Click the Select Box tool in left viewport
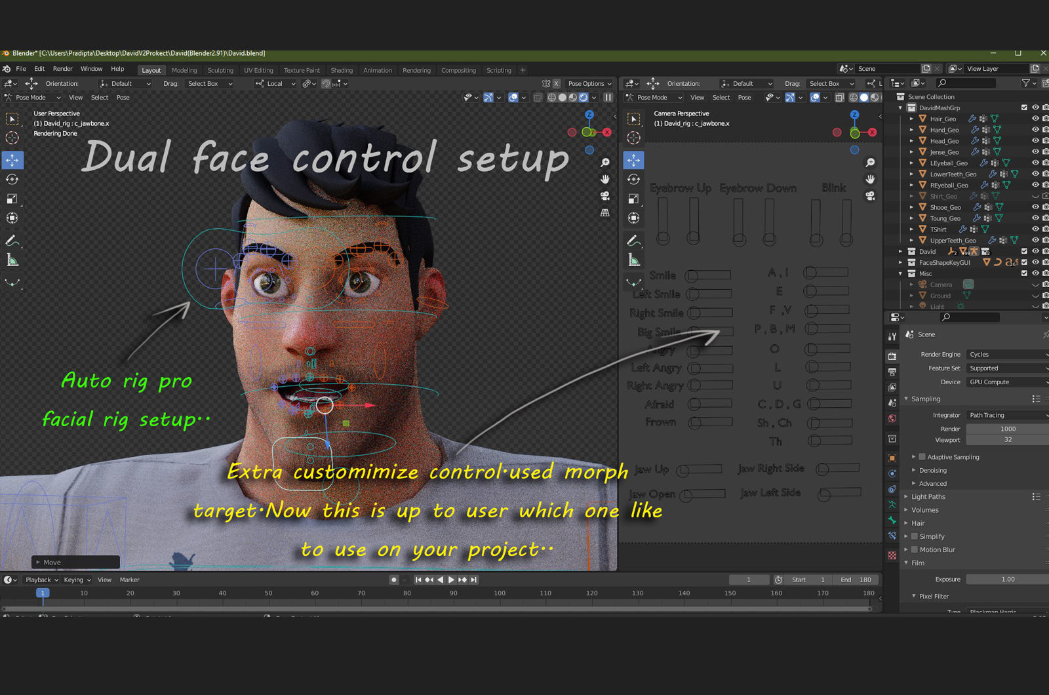This screenshot has height=695, width=1049. 12,119
